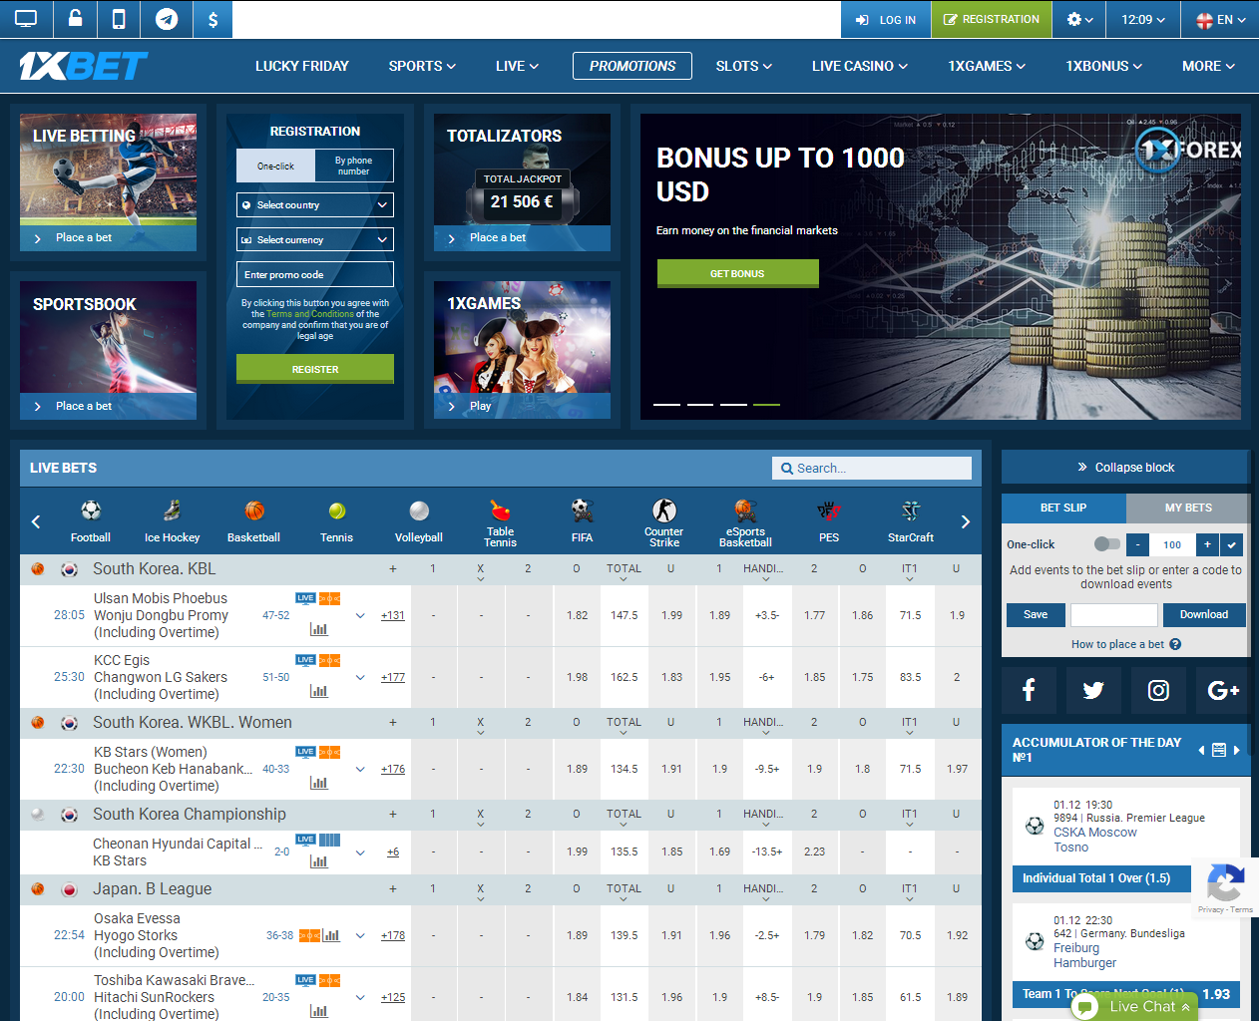Open the Instagram social link
Image resolution: width=1259 pixels, height=1021 pixels.
[x=1158, y=690]
